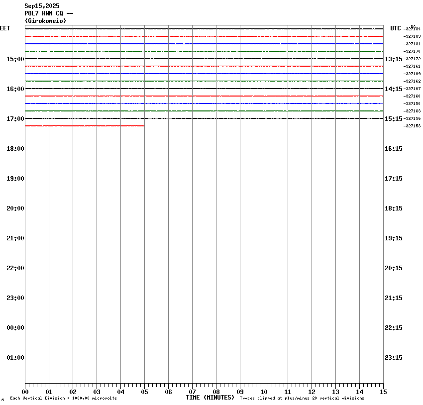
Task: Click the DC offset value "-327162"
Action: 412,81
